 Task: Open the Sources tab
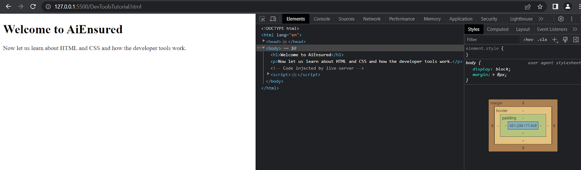pos(346,19)
